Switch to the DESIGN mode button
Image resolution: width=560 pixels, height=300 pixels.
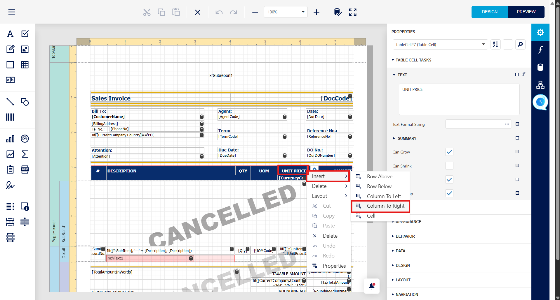click(490, 12)
